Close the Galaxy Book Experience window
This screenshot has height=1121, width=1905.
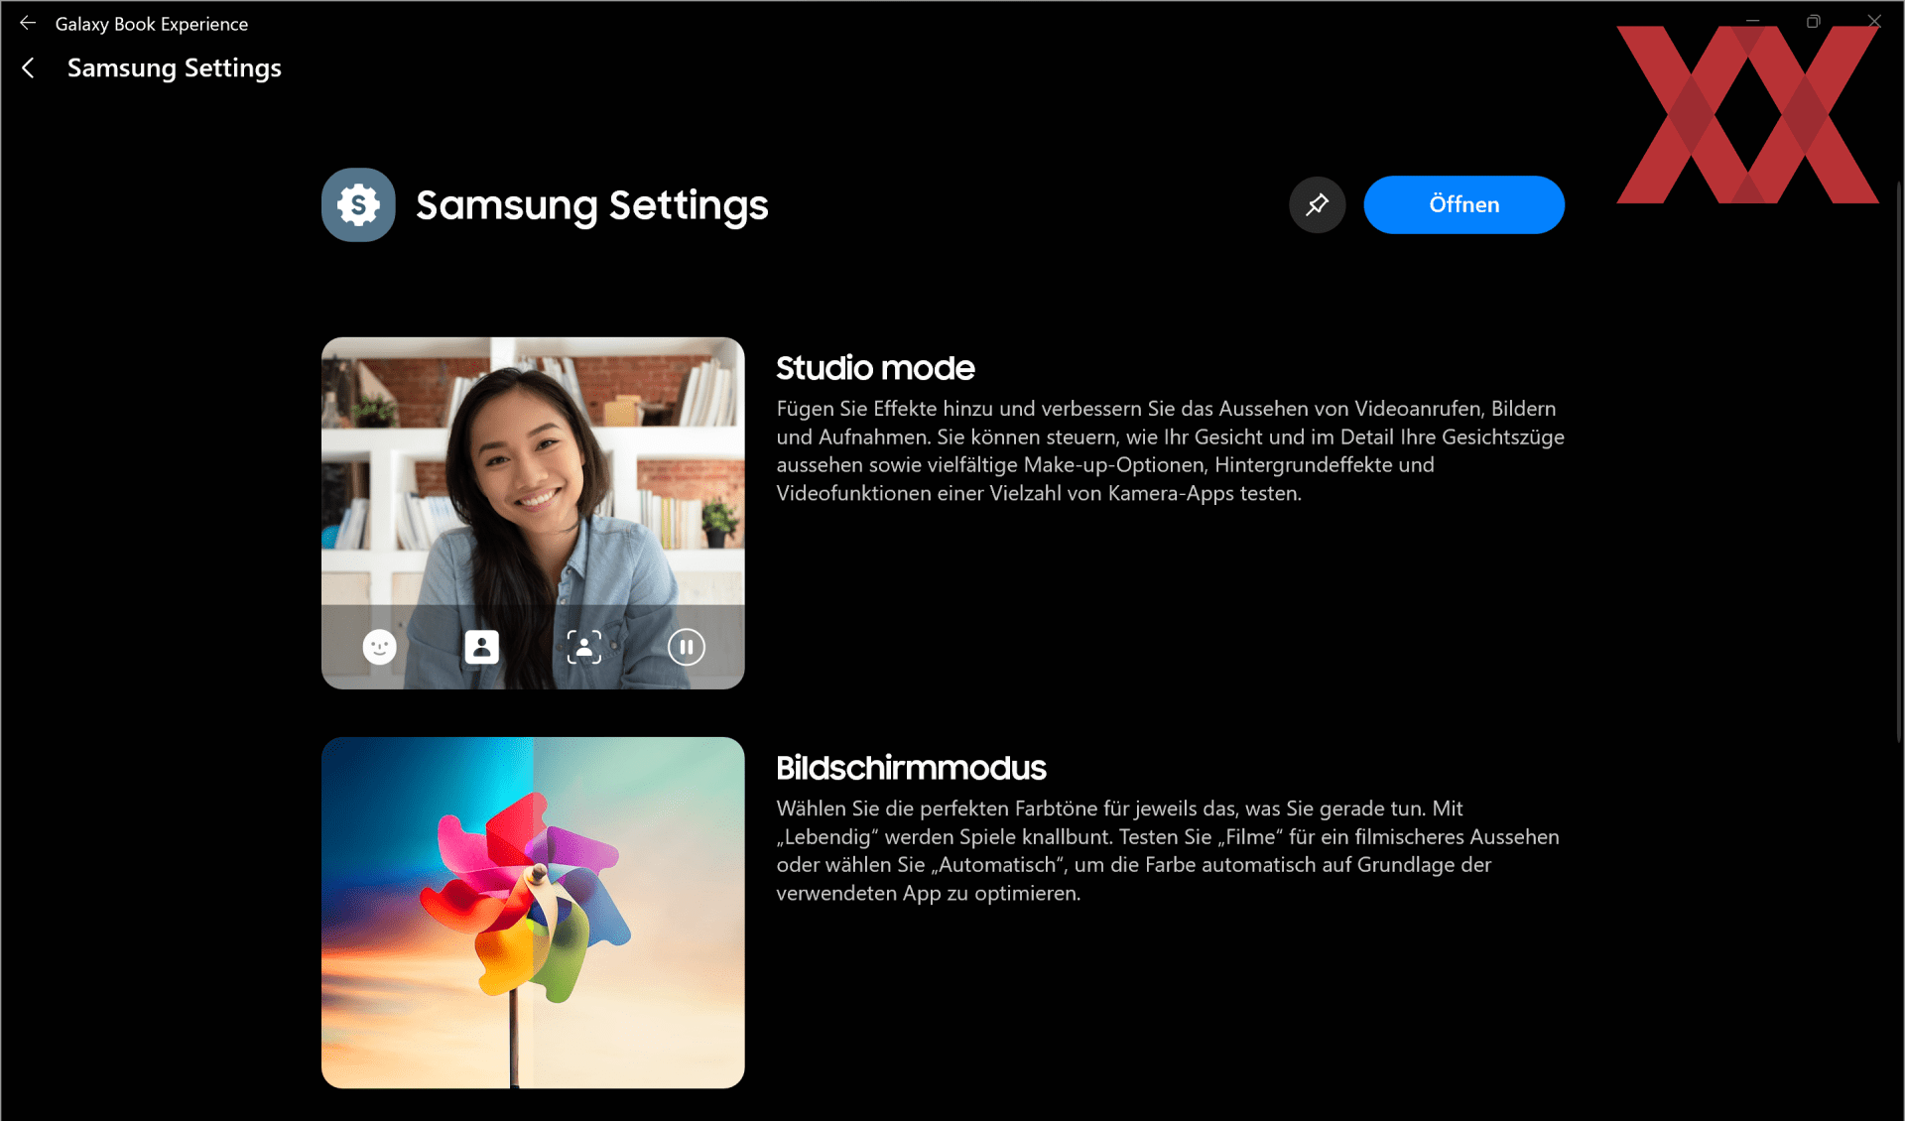pyautogui.click(x=1874, y=21)
